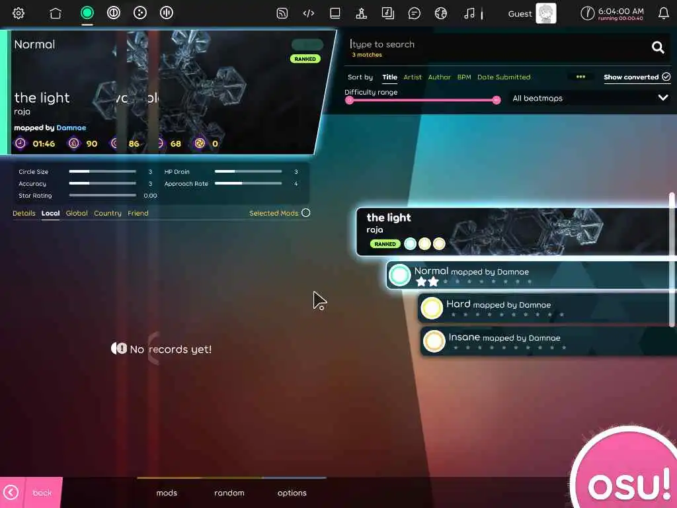Screen dimensions: 677x508
Task: Open the news feed icon
Action: (282, 13)
